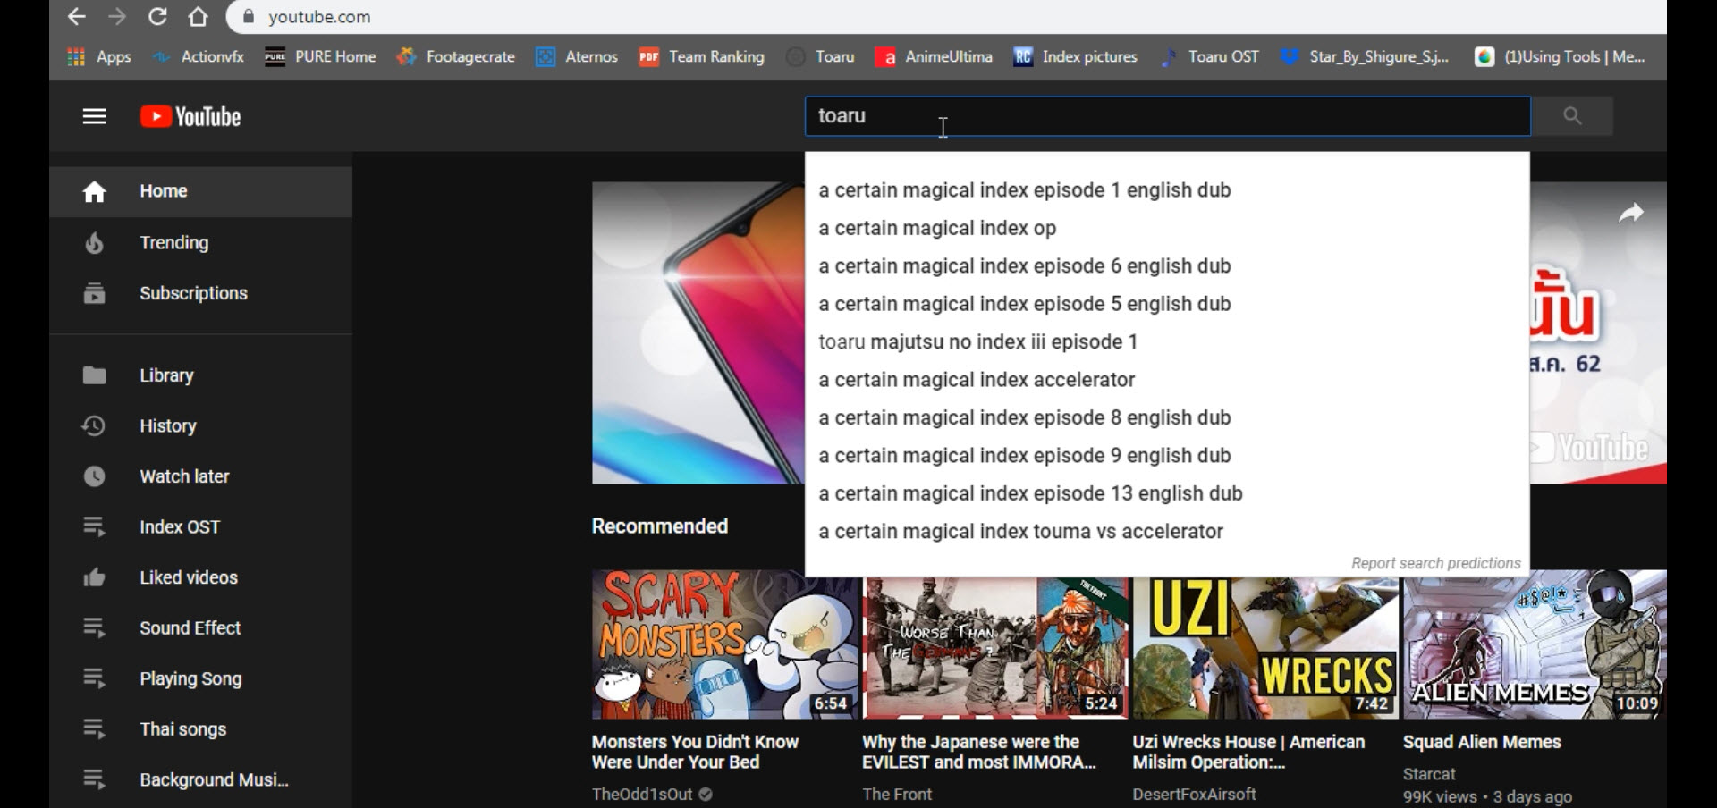Click title 'Uzi Wrecks House | American Milsim'
Screen dimensions: 1717x808
click(x=1248, y=752)
